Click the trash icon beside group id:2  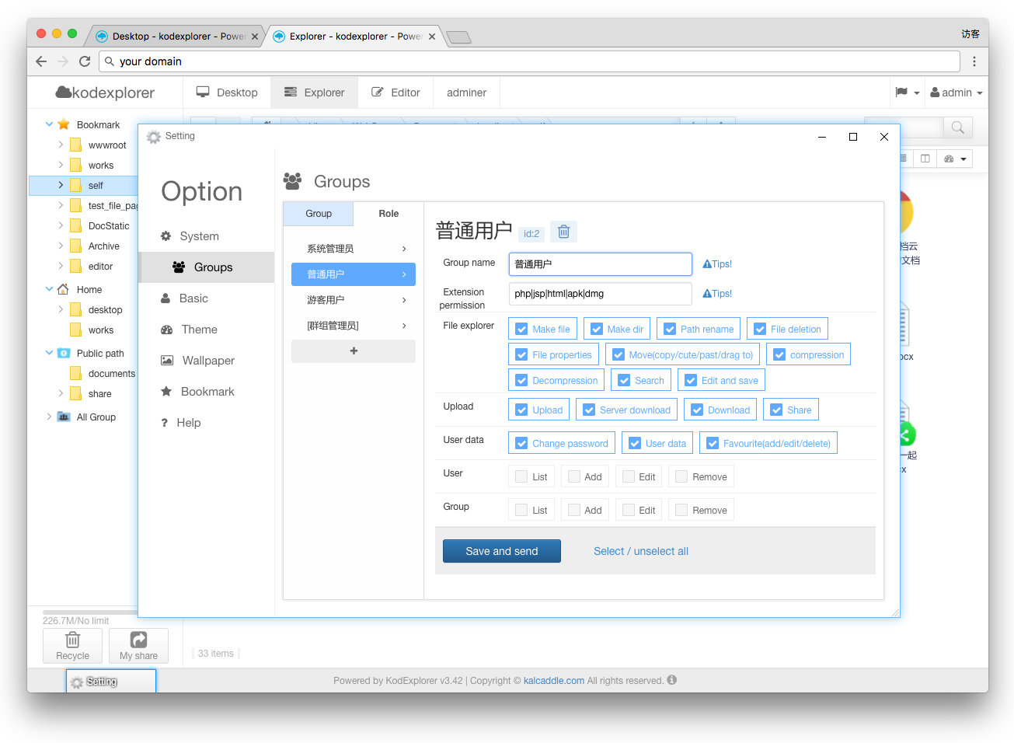tap(564, 232)
